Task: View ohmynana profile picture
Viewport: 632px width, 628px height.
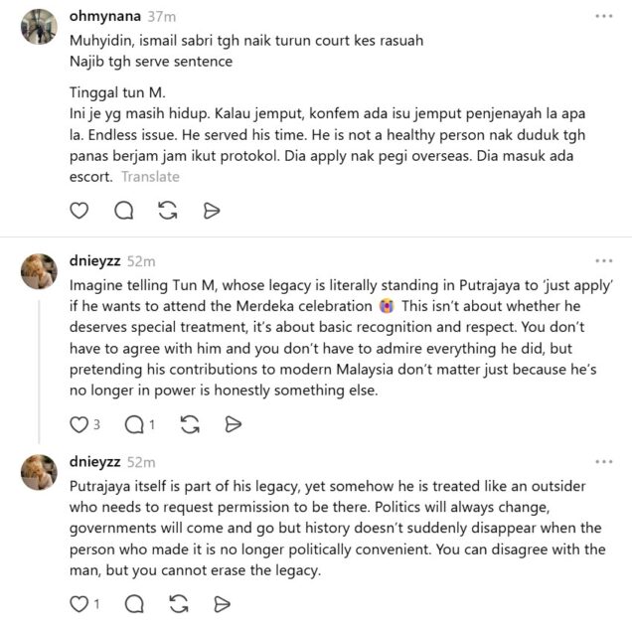Action: pos(39,26)
